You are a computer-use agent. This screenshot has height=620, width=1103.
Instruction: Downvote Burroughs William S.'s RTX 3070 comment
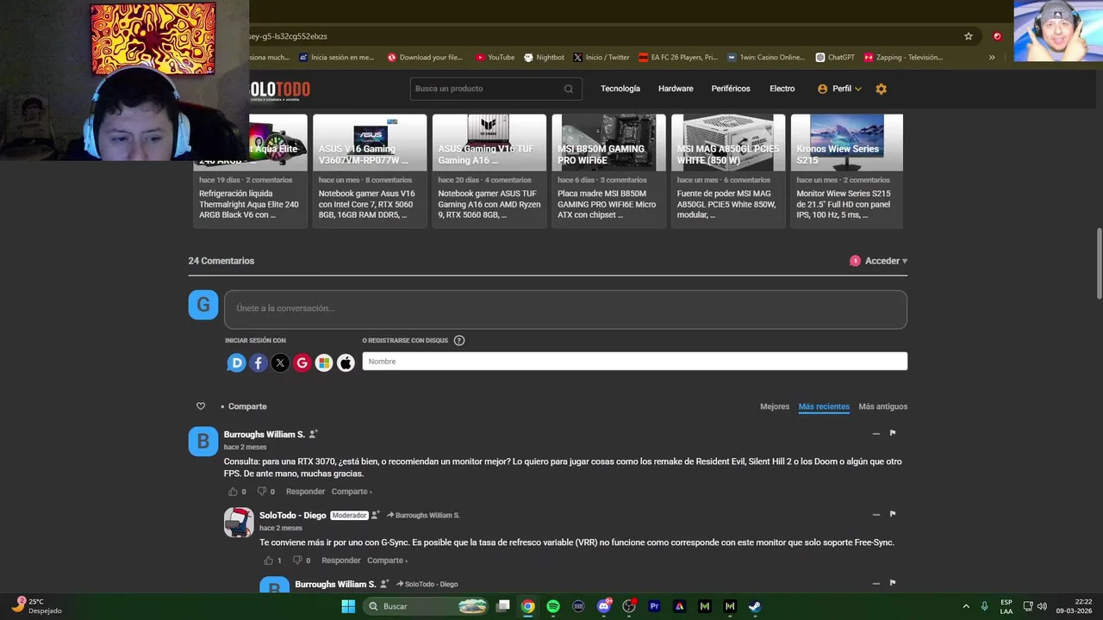(262, 492)
